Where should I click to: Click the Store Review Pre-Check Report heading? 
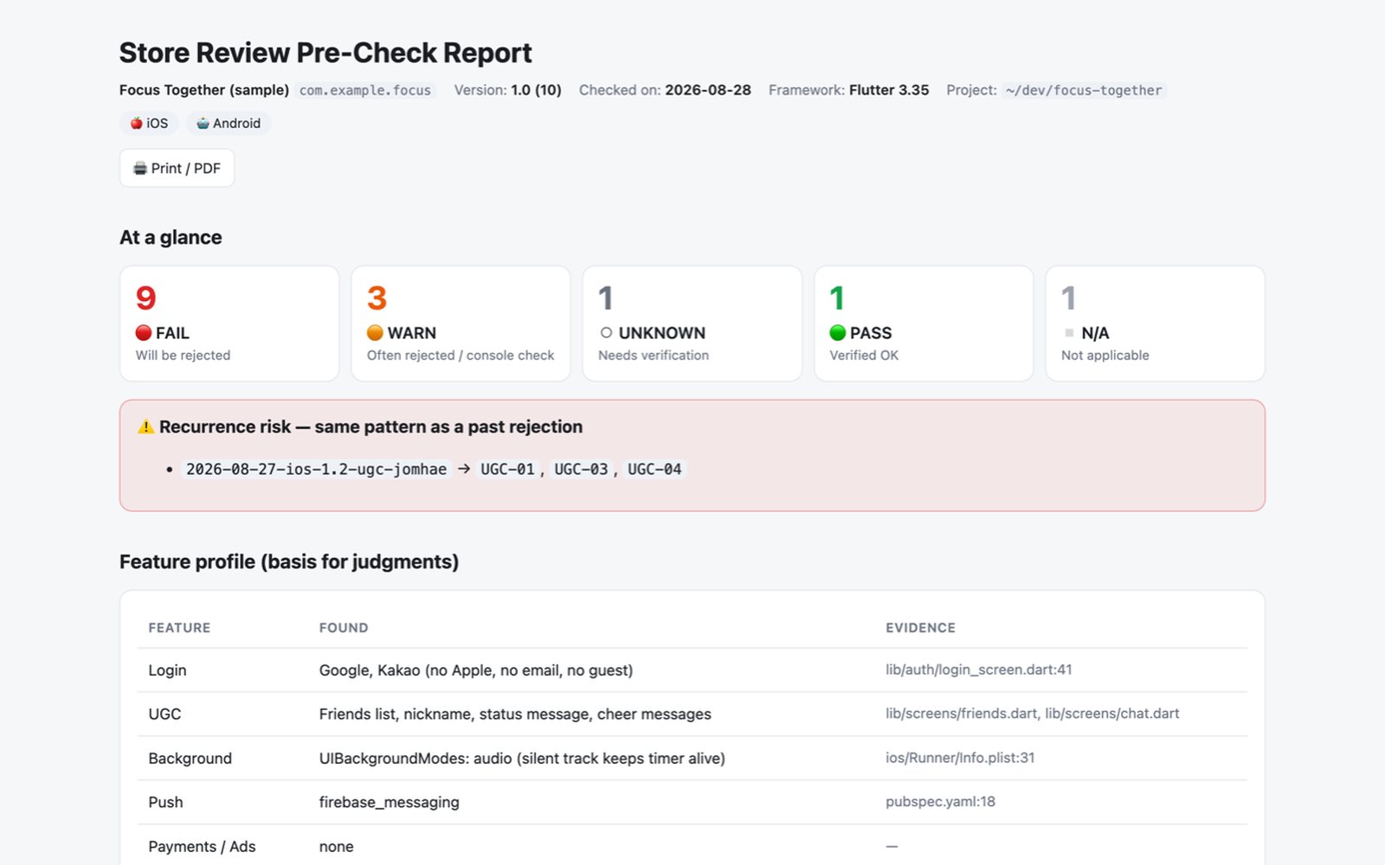tap(325, 53)
